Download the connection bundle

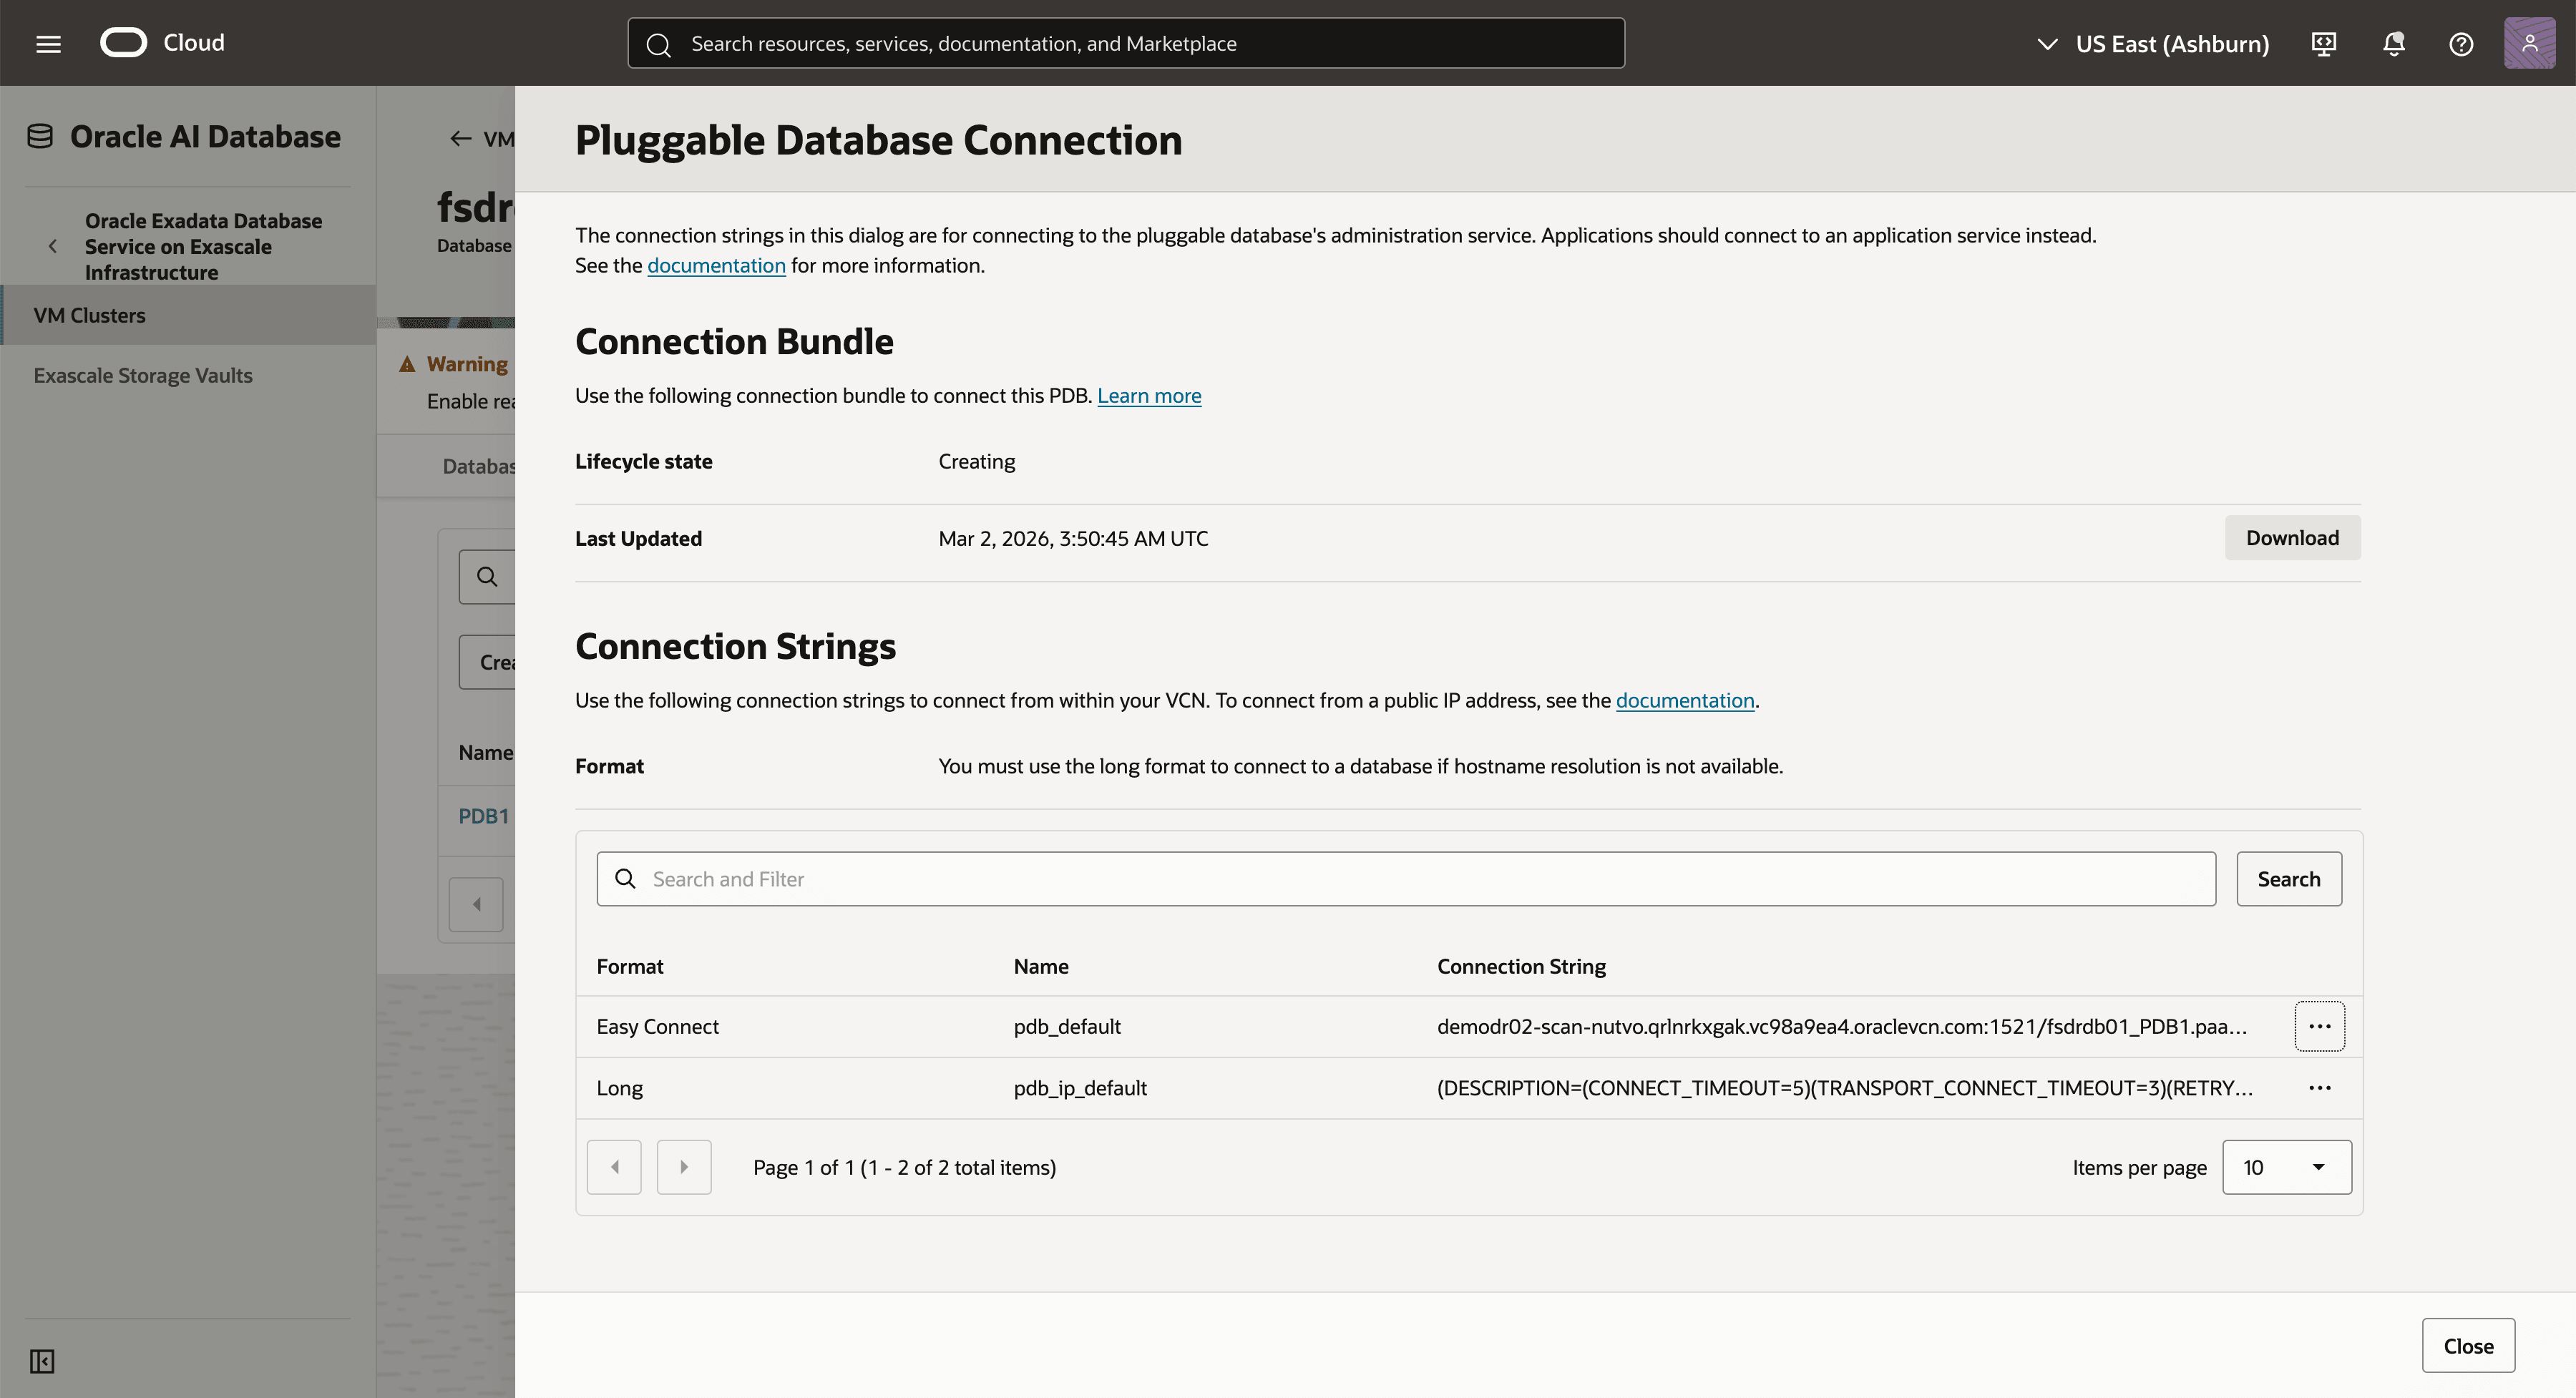click(x=2292, y=537)
